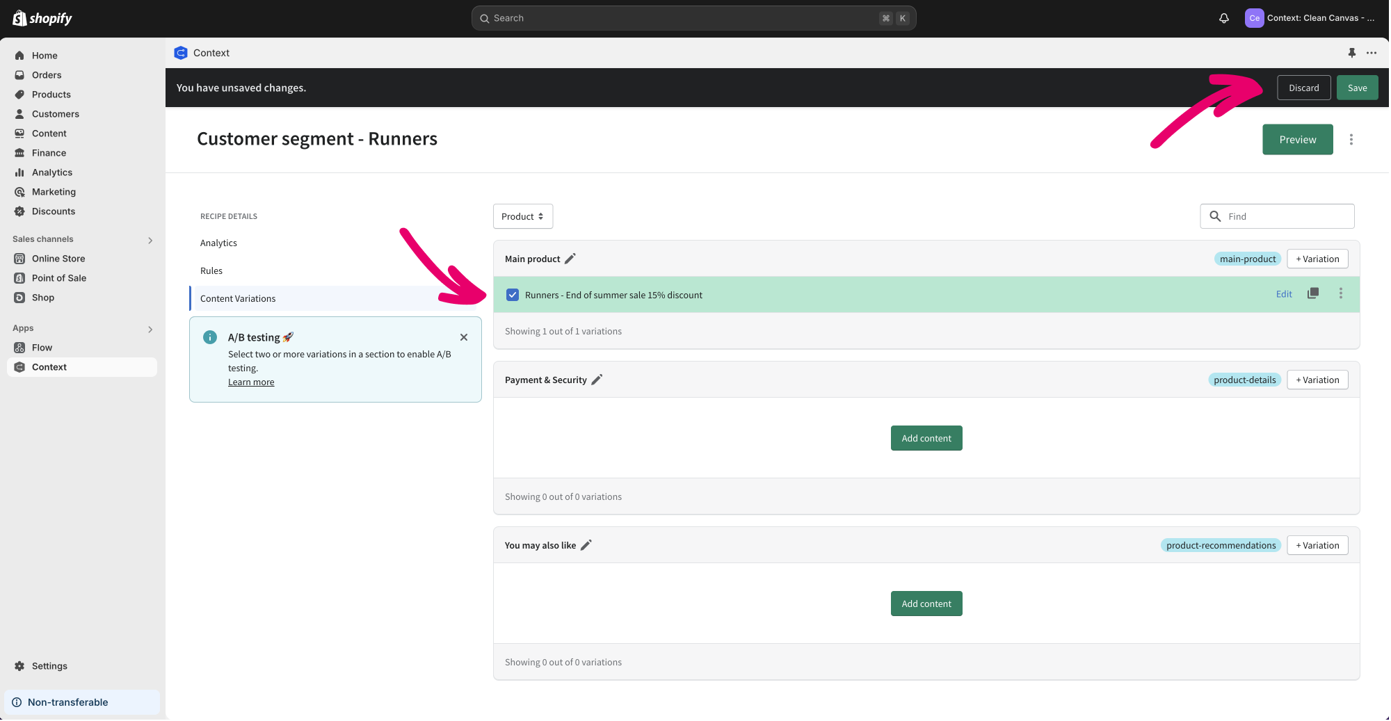
Task: Open the Product template dropdown
Action: (522, 216)
